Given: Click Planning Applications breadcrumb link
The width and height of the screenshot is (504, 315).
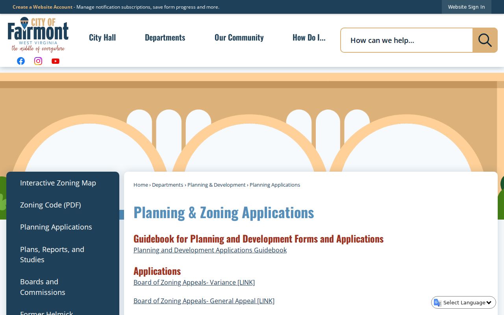Looking at the screenshot, I should coord(275,185).
